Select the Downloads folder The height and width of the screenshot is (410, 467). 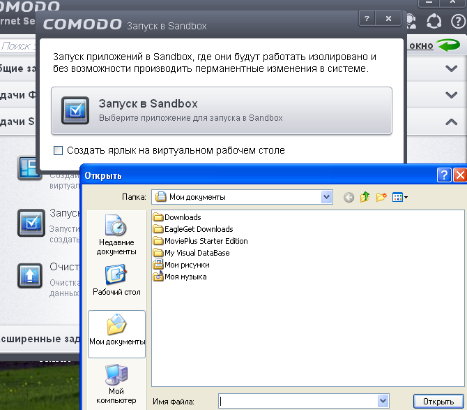point(177,217)
